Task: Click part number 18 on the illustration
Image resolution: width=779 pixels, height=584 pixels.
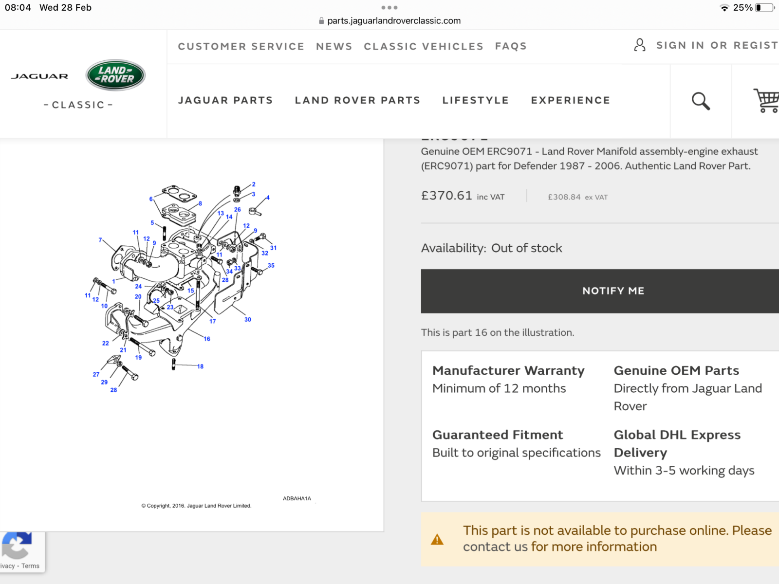Action: tap(200, 366)
